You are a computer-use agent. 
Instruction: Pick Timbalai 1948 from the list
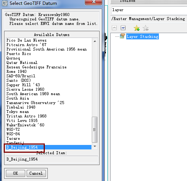click(49, 107)
